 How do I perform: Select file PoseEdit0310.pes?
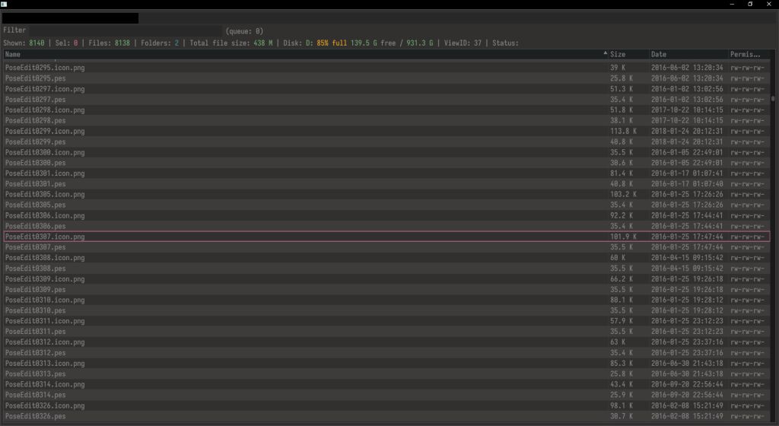tap(386, 310)
